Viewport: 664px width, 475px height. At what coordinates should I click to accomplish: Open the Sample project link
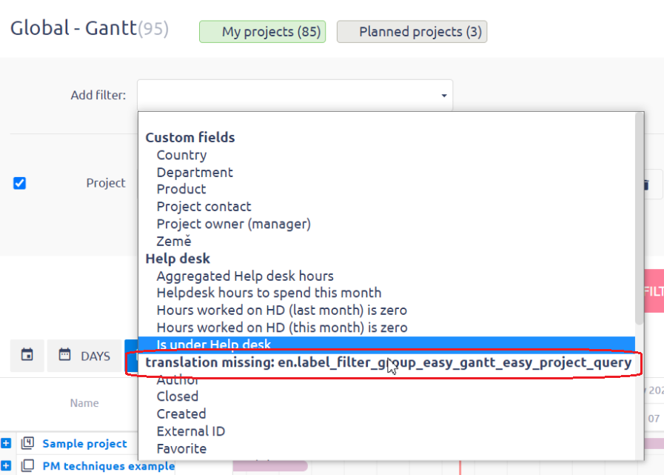[84, 444]
